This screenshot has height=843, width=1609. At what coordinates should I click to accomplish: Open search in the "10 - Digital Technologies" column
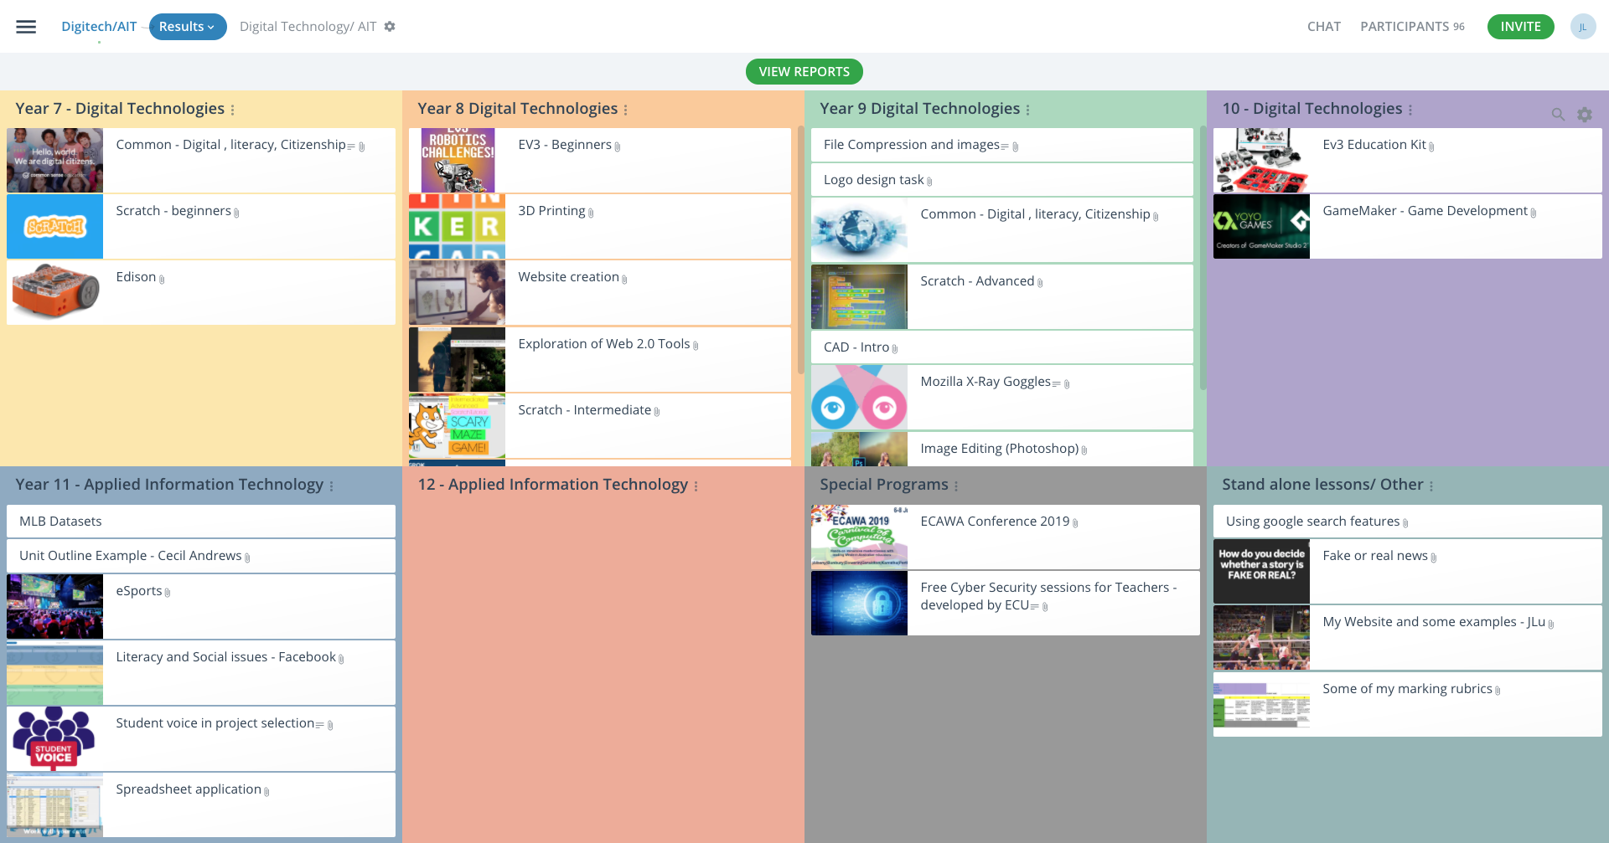[x=1558, y=114]
